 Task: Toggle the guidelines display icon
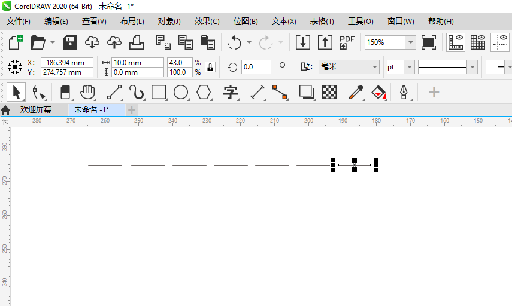(x=500, y=42)
